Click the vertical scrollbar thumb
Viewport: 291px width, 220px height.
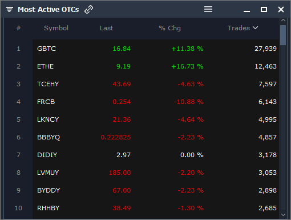(x=283, y=35)
